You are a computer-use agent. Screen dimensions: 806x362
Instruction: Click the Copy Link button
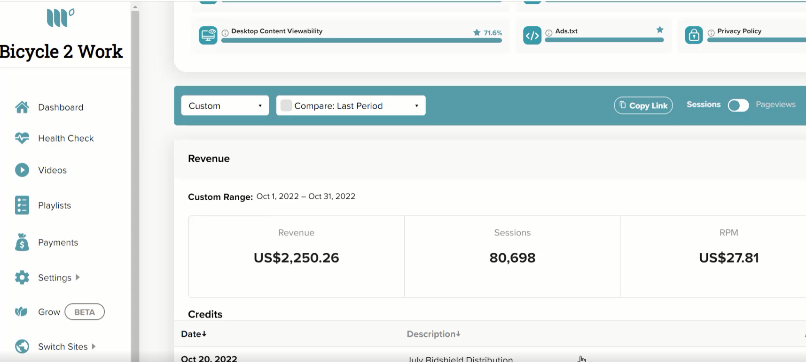(643, 106)
